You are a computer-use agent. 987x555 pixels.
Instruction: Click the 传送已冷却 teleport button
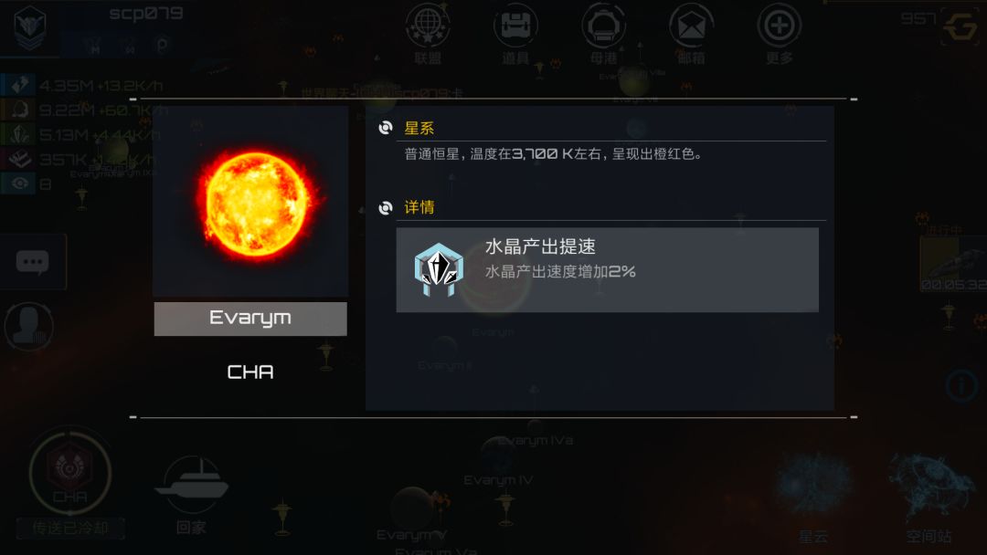click(69, 528)
